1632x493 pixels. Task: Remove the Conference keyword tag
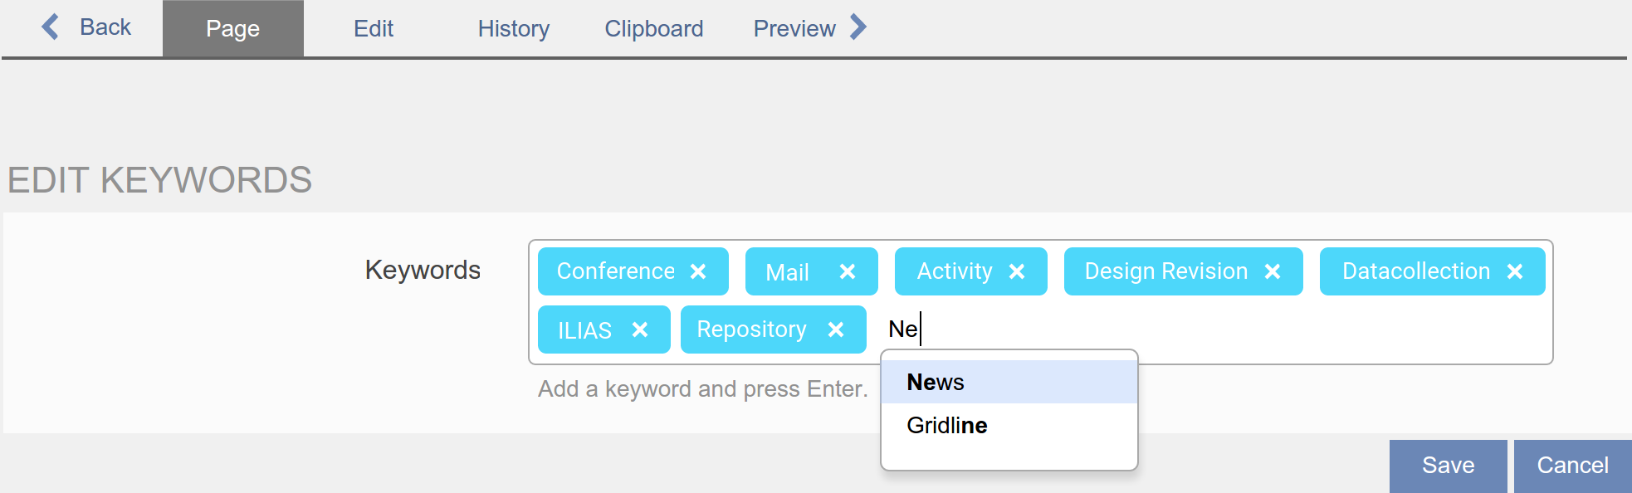pyautogui.click(x=698, y=271)
